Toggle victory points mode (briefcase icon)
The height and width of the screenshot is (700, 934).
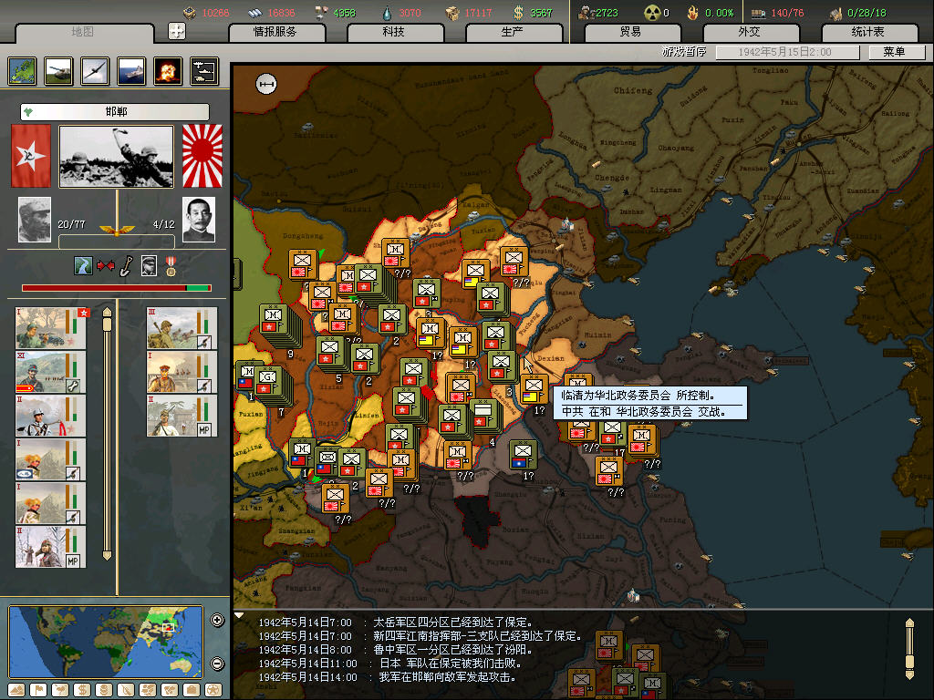click(x=192, y=690)
